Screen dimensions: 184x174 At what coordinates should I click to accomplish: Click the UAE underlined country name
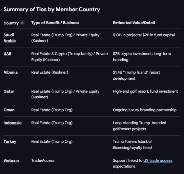coord(7,54)
